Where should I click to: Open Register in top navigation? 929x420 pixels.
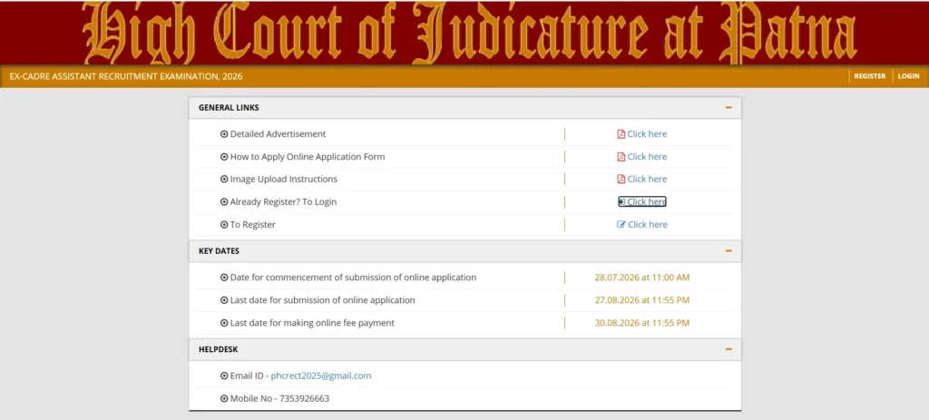coord(870,76)
